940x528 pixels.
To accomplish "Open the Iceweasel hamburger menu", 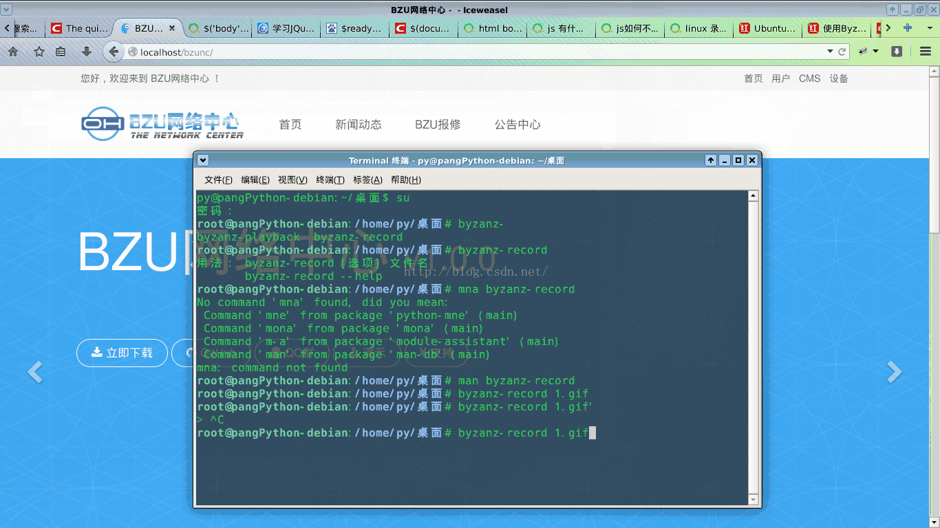I will (x=926, y=52).
